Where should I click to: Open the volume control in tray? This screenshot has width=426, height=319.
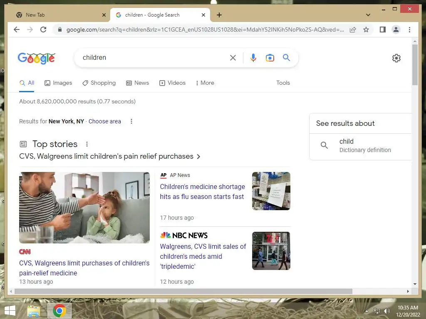[x=386, y=311]
